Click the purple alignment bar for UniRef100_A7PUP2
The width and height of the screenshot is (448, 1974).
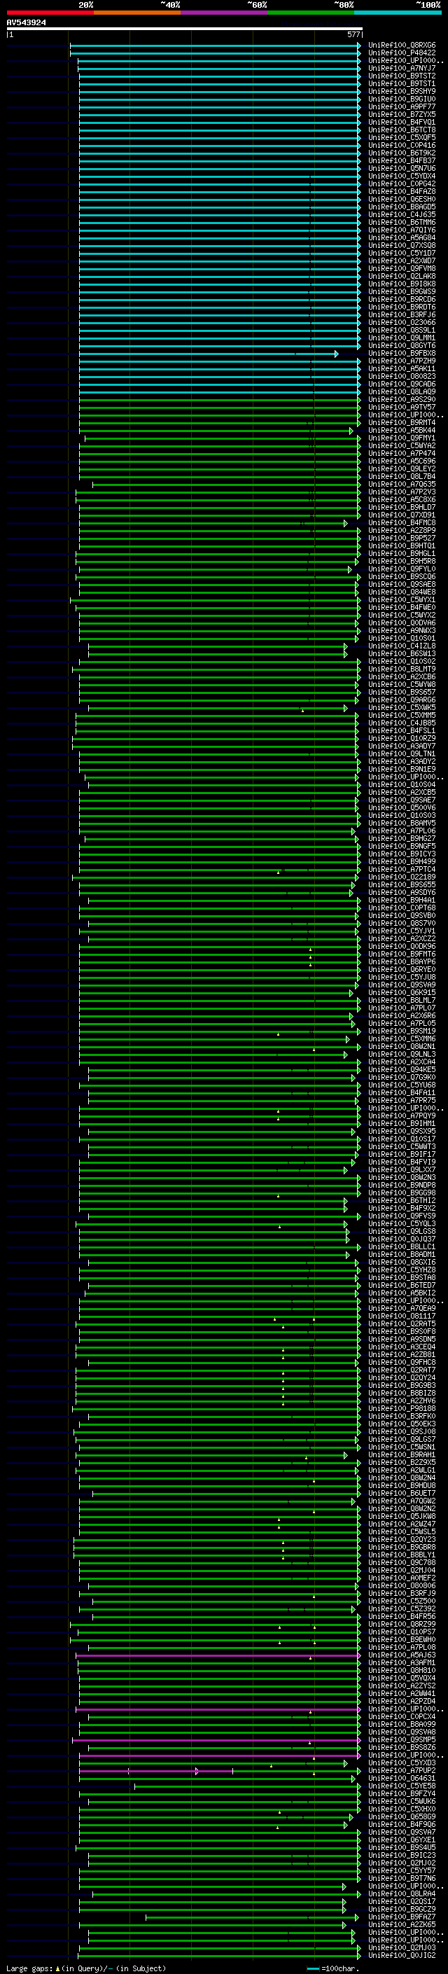point(155,1771)
